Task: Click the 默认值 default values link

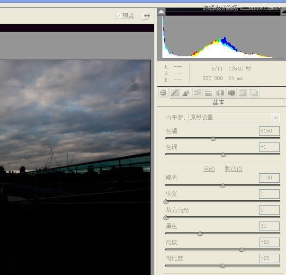Action: click(x=233, y=169)
